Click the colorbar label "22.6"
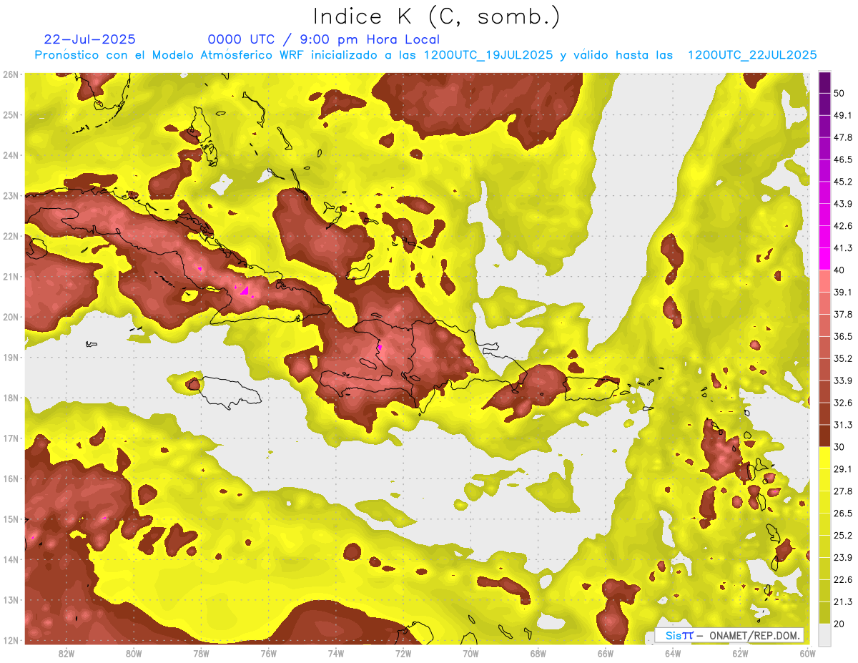This screenshot has height=663, width=858. coord(843,579)
